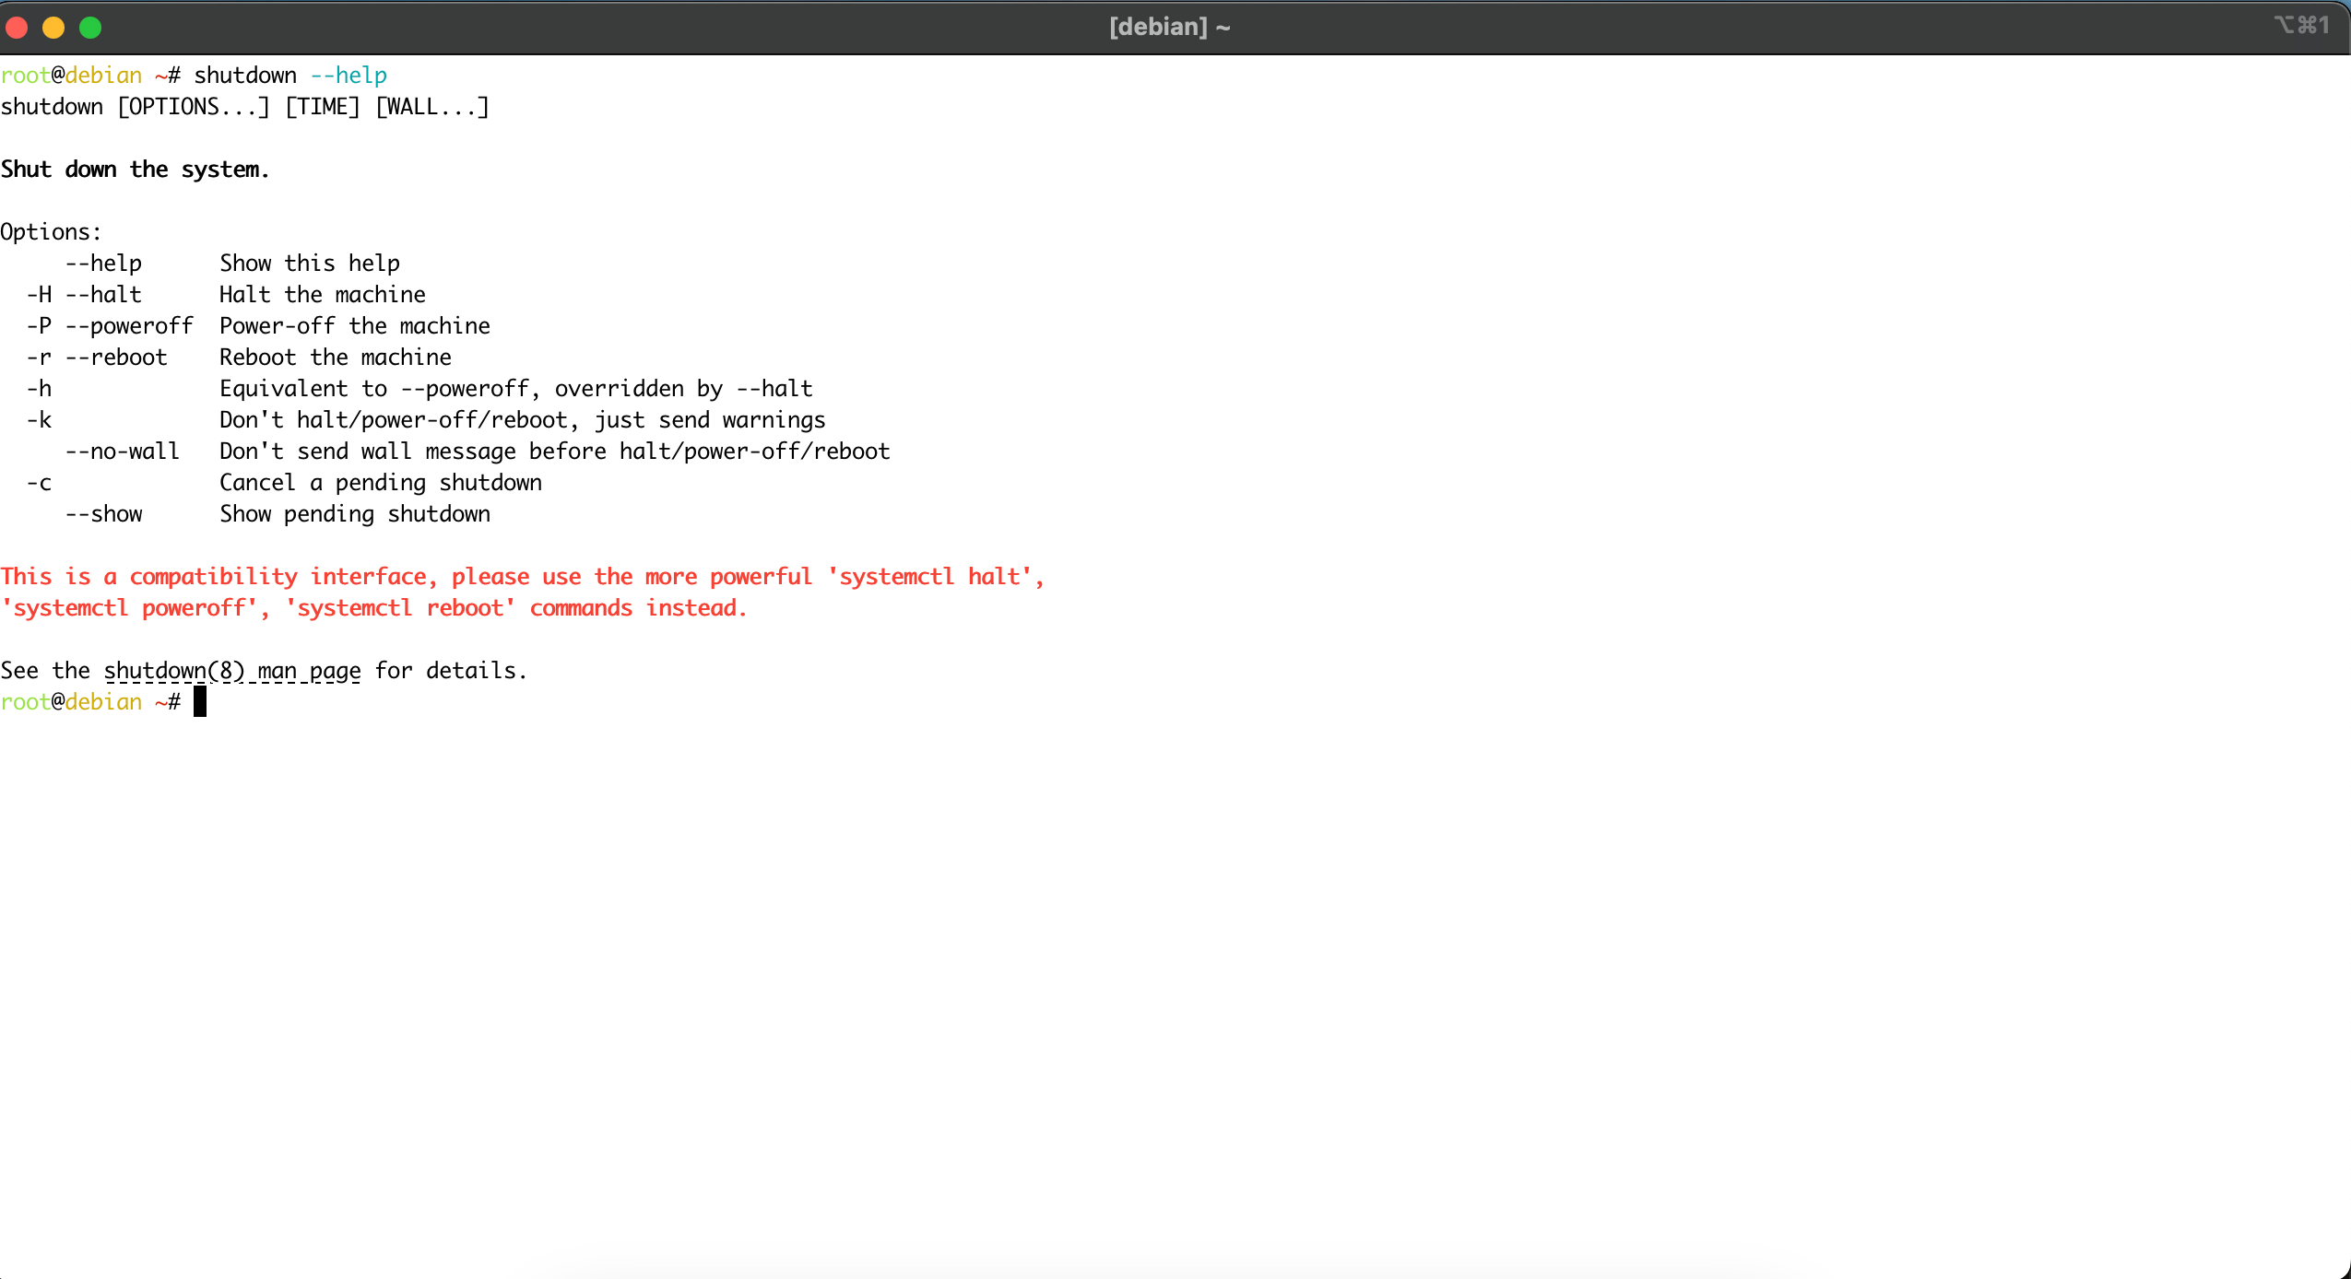2351x1279 pixels.
Task: Click 'Power-off the machine' description
Action: click(x=355, y=326)
